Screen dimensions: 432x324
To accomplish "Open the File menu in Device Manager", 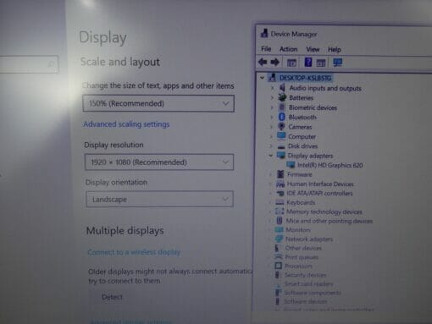I will click(266, 49).
